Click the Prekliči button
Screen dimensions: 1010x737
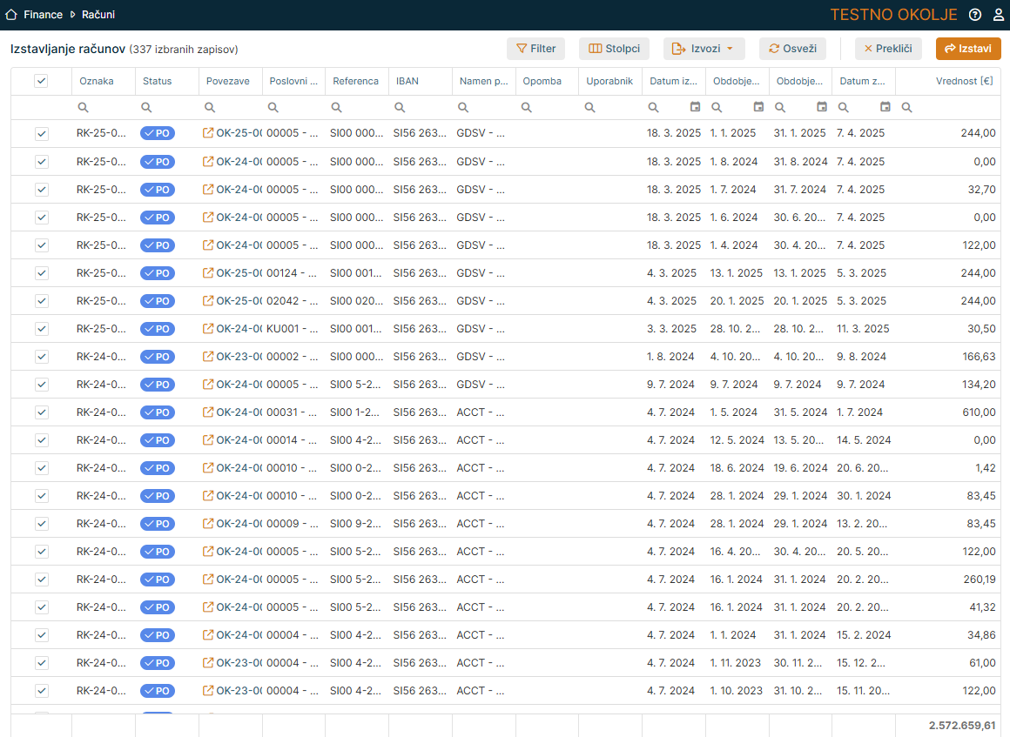click(887, 49)
